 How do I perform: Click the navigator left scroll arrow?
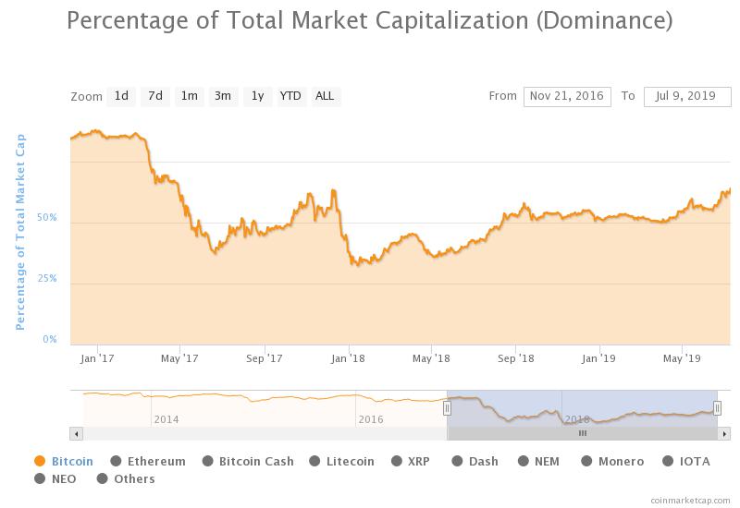point(77,433)
